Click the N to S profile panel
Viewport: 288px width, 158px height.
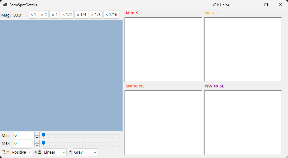coord(163,50)
